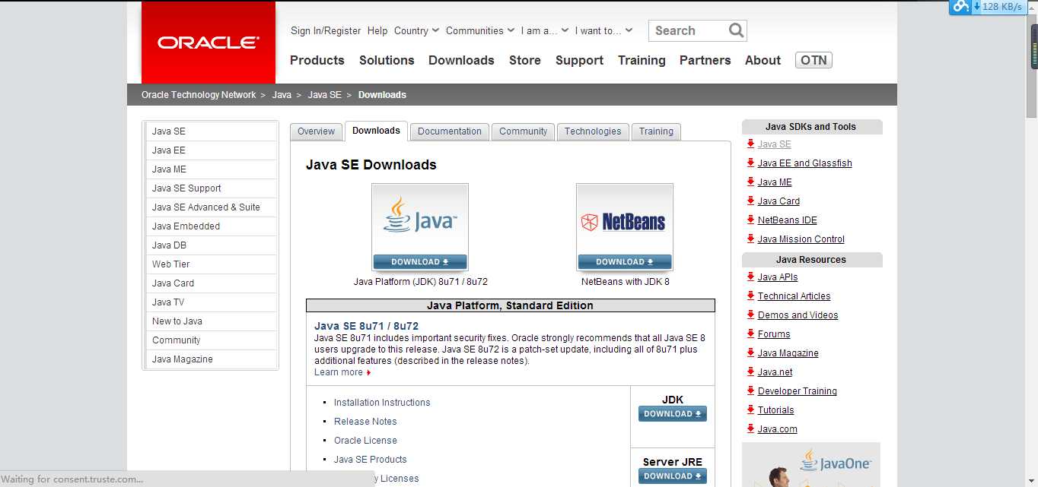
Task: Click the Java SE breadcrumb link
Action: (325, 95)
